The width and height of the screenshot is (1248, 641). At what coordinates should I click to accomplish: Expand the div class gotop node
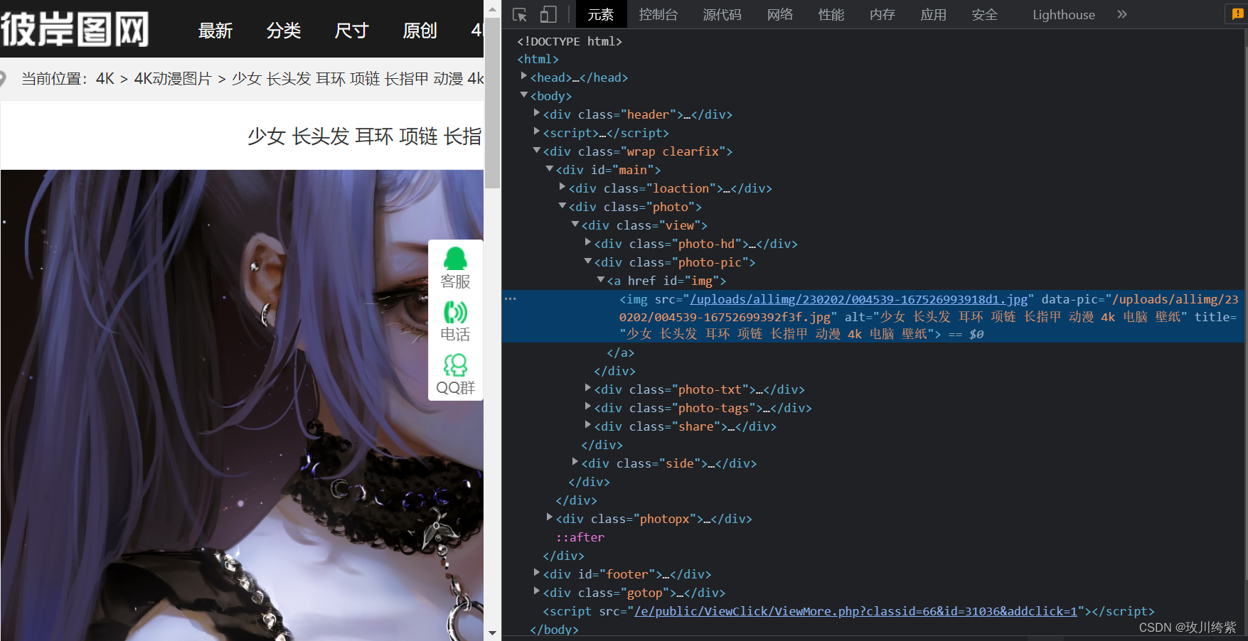click(x=537, y=591)
